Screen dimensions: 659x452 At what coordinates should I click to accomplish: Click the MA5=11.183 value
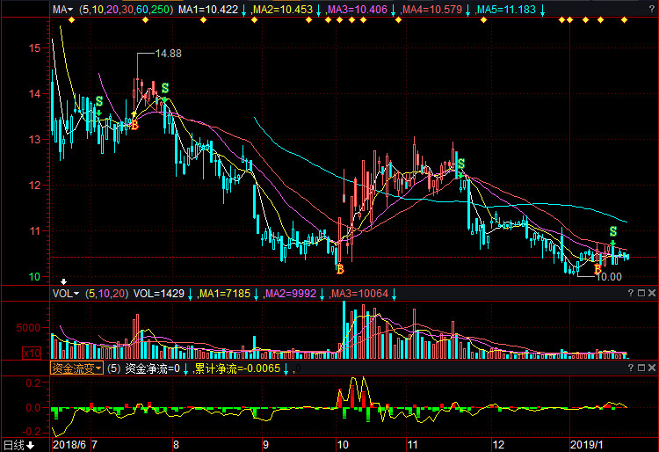pos(506,10)
